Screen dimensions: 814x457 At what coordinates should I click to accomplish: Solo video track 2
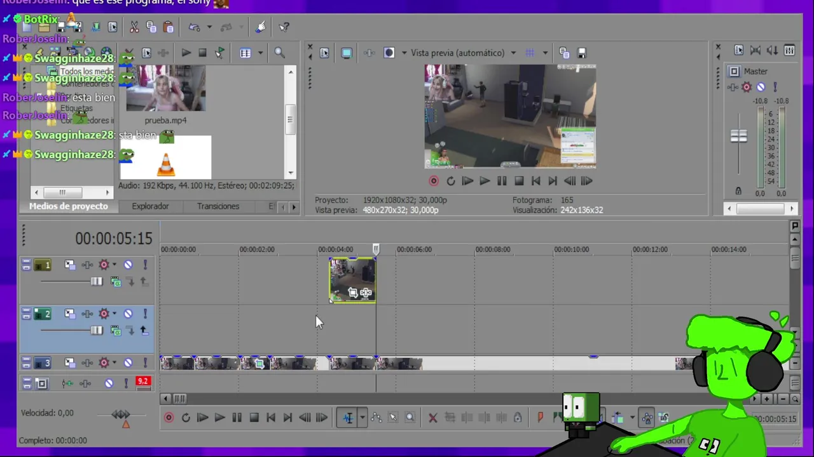coord(144,314)
